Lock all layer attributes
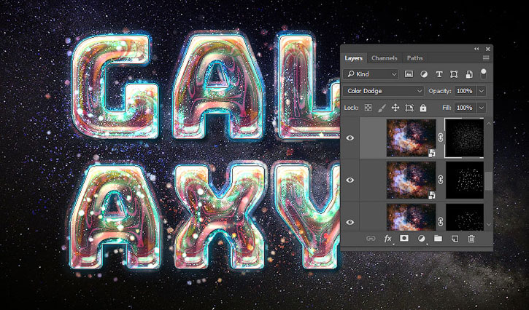This screenshot has height=310, width=529. tap(423, 108)
